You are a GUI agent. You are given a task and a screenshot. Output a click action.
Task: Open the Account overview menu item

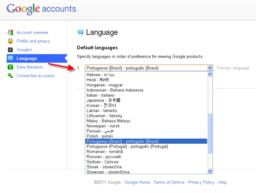[32, 33]
